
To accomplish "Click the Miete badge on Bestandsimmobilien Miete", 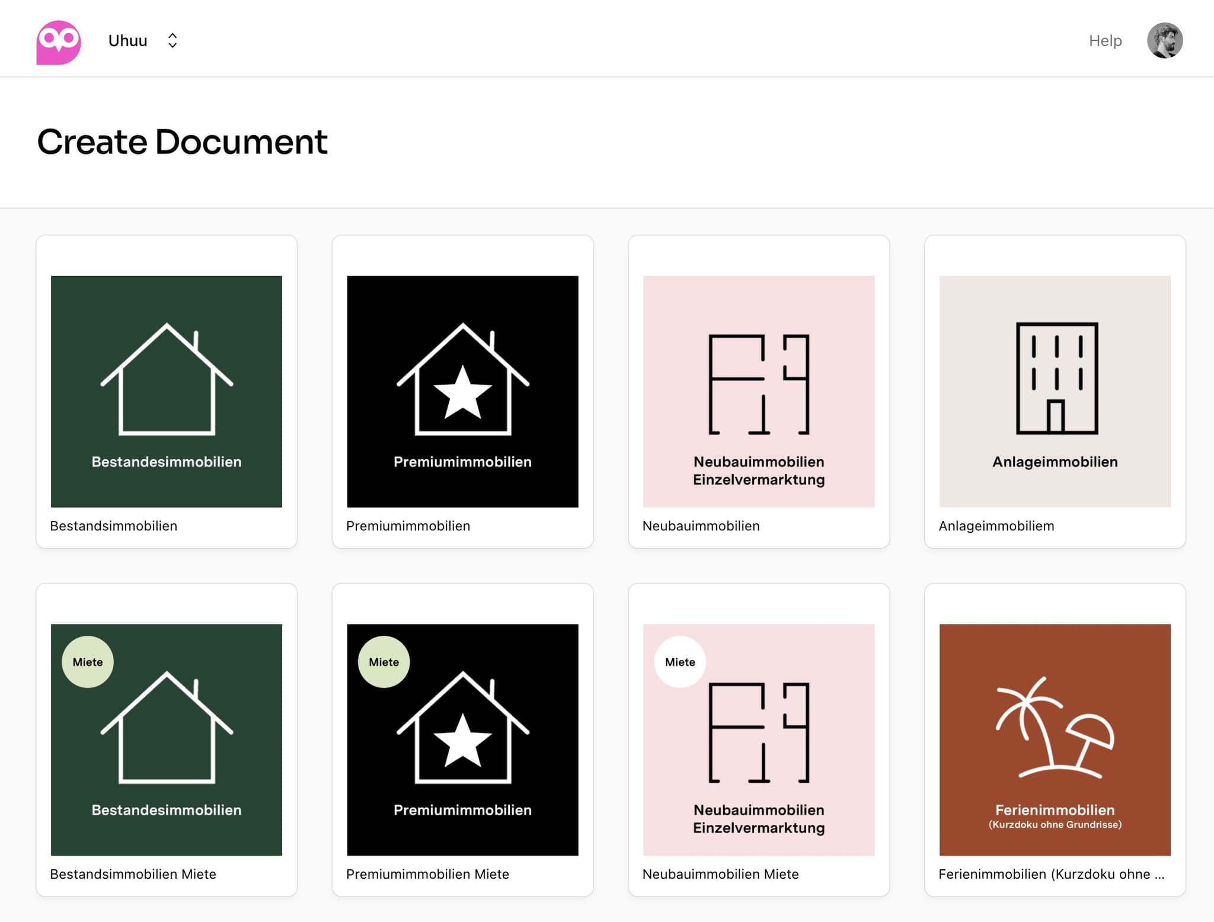I will click(x=88, y=662).
